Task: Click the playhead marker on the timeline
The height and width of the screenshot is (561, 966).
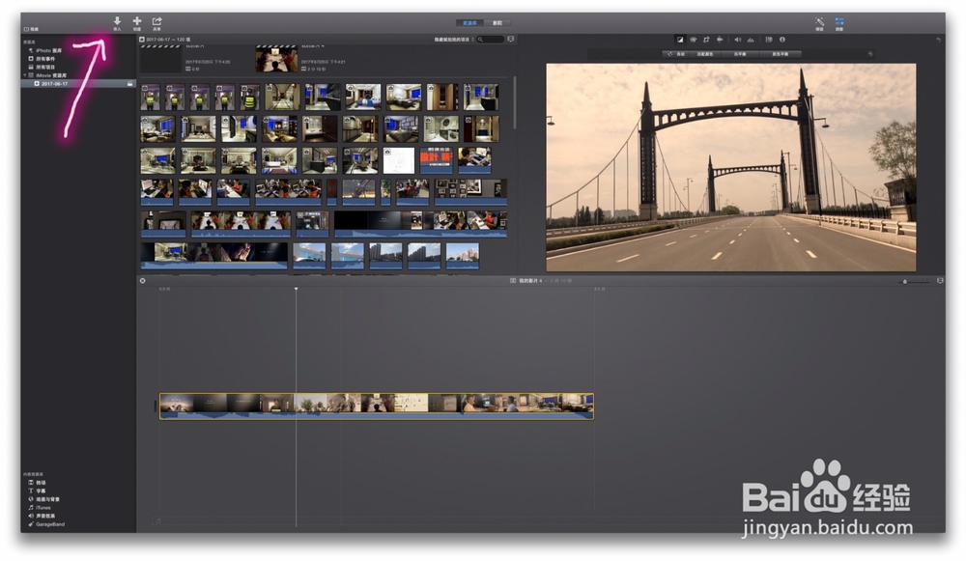Action: click(296, 289)
